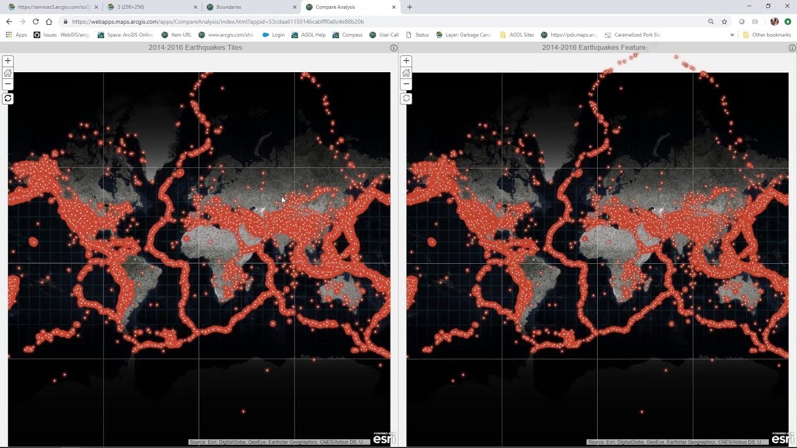Focus the address bar URL
This screenshot has width=797, height=448.
click(218, 21)
